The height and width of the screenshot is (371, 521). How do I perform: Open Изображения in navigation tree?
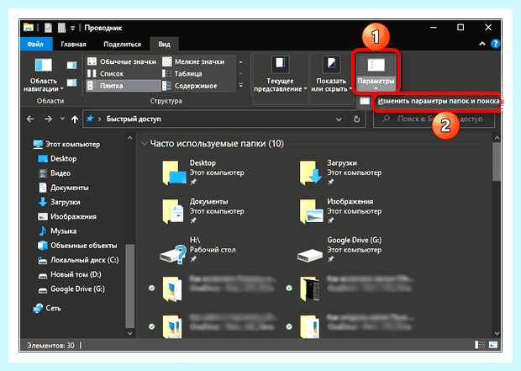(x=67, y=216)
